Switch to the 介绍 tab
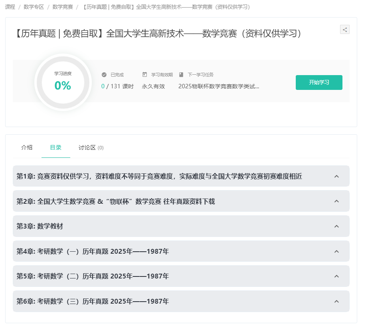Viewport: 368px width, 328px height. pyautogui.click(x=27, y=147)
